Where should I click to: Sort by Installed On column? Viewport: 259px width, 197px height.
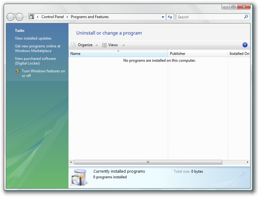pos(239,54)
